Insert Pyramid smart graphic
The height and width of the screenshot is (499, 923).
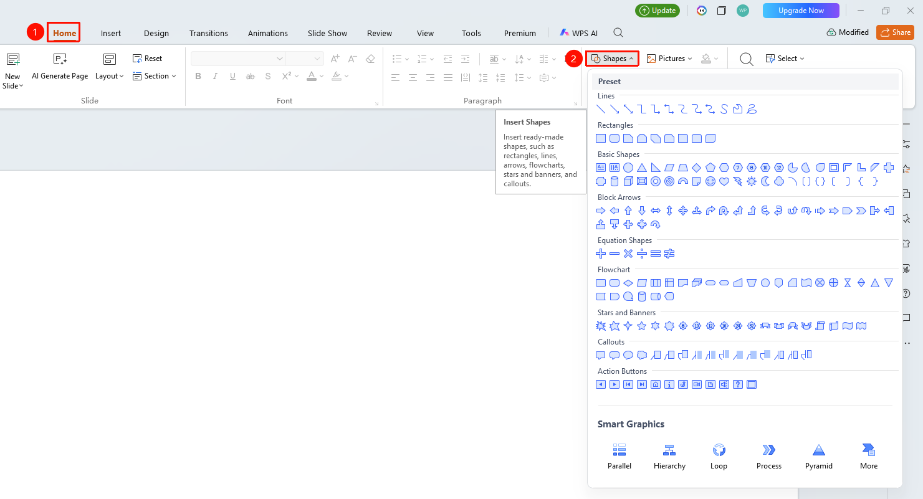(819, 457)
